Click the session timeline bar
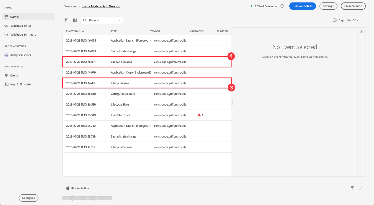The width and height of the screenshot is (374, 205). [x=87, y=198]
